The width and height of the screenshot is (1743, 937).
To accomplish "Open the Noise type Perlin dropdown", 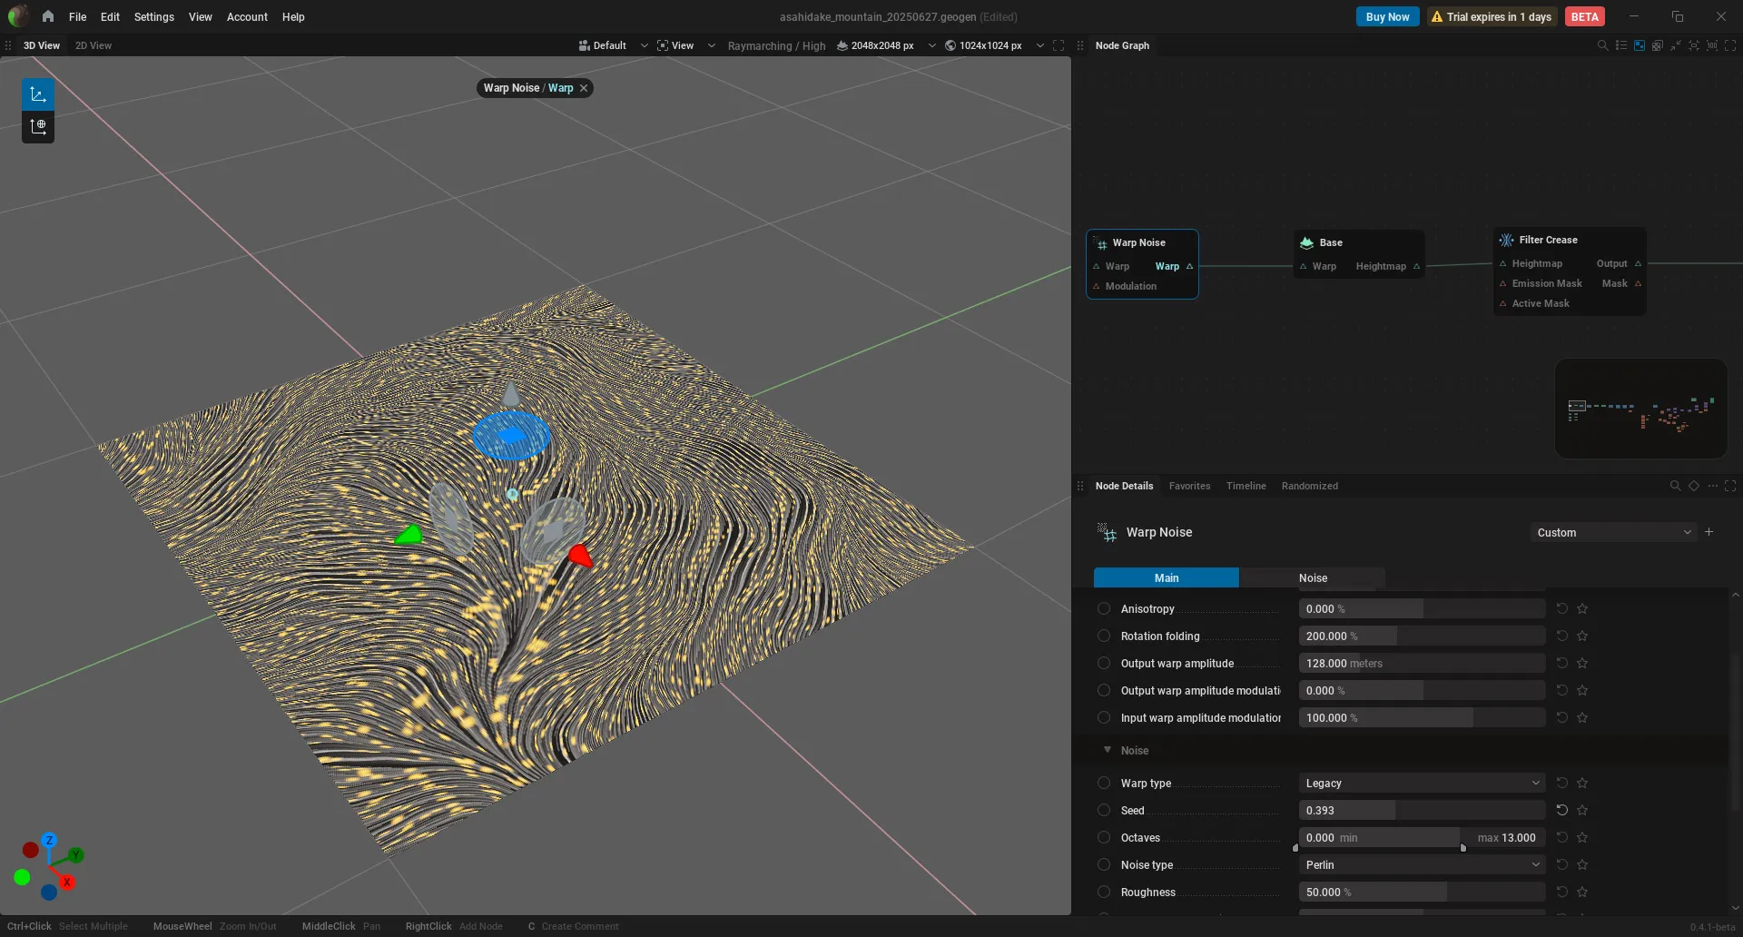I will [x=1422, y=864].
